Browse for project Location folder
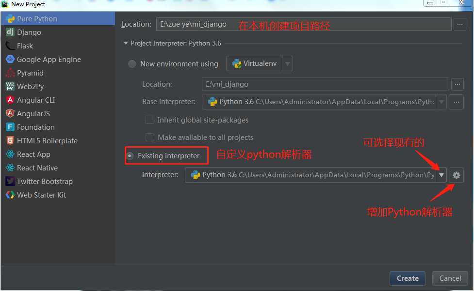 (x=459, y=24)
